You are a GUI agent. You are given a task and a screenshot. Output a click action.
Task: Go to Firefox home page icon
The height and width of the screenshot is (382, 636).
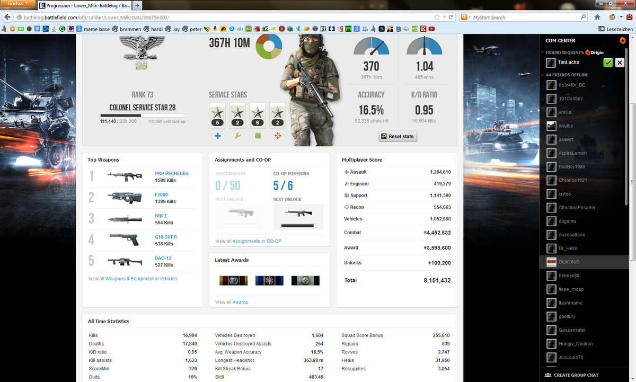pyautogui.click(x=597, y=17)
